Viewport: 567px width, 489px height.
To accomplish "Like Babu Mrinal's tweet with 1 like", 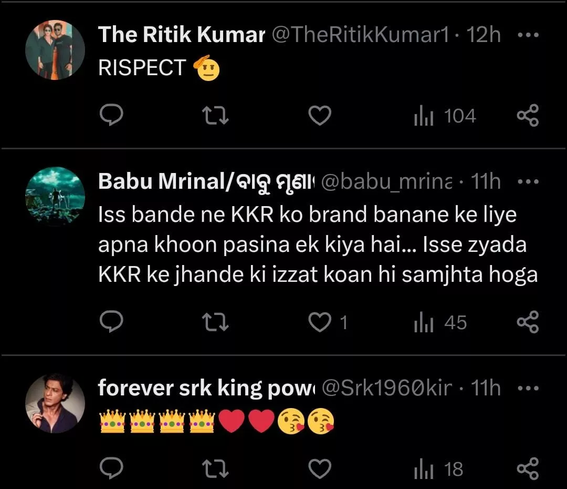I will [319, 322].
